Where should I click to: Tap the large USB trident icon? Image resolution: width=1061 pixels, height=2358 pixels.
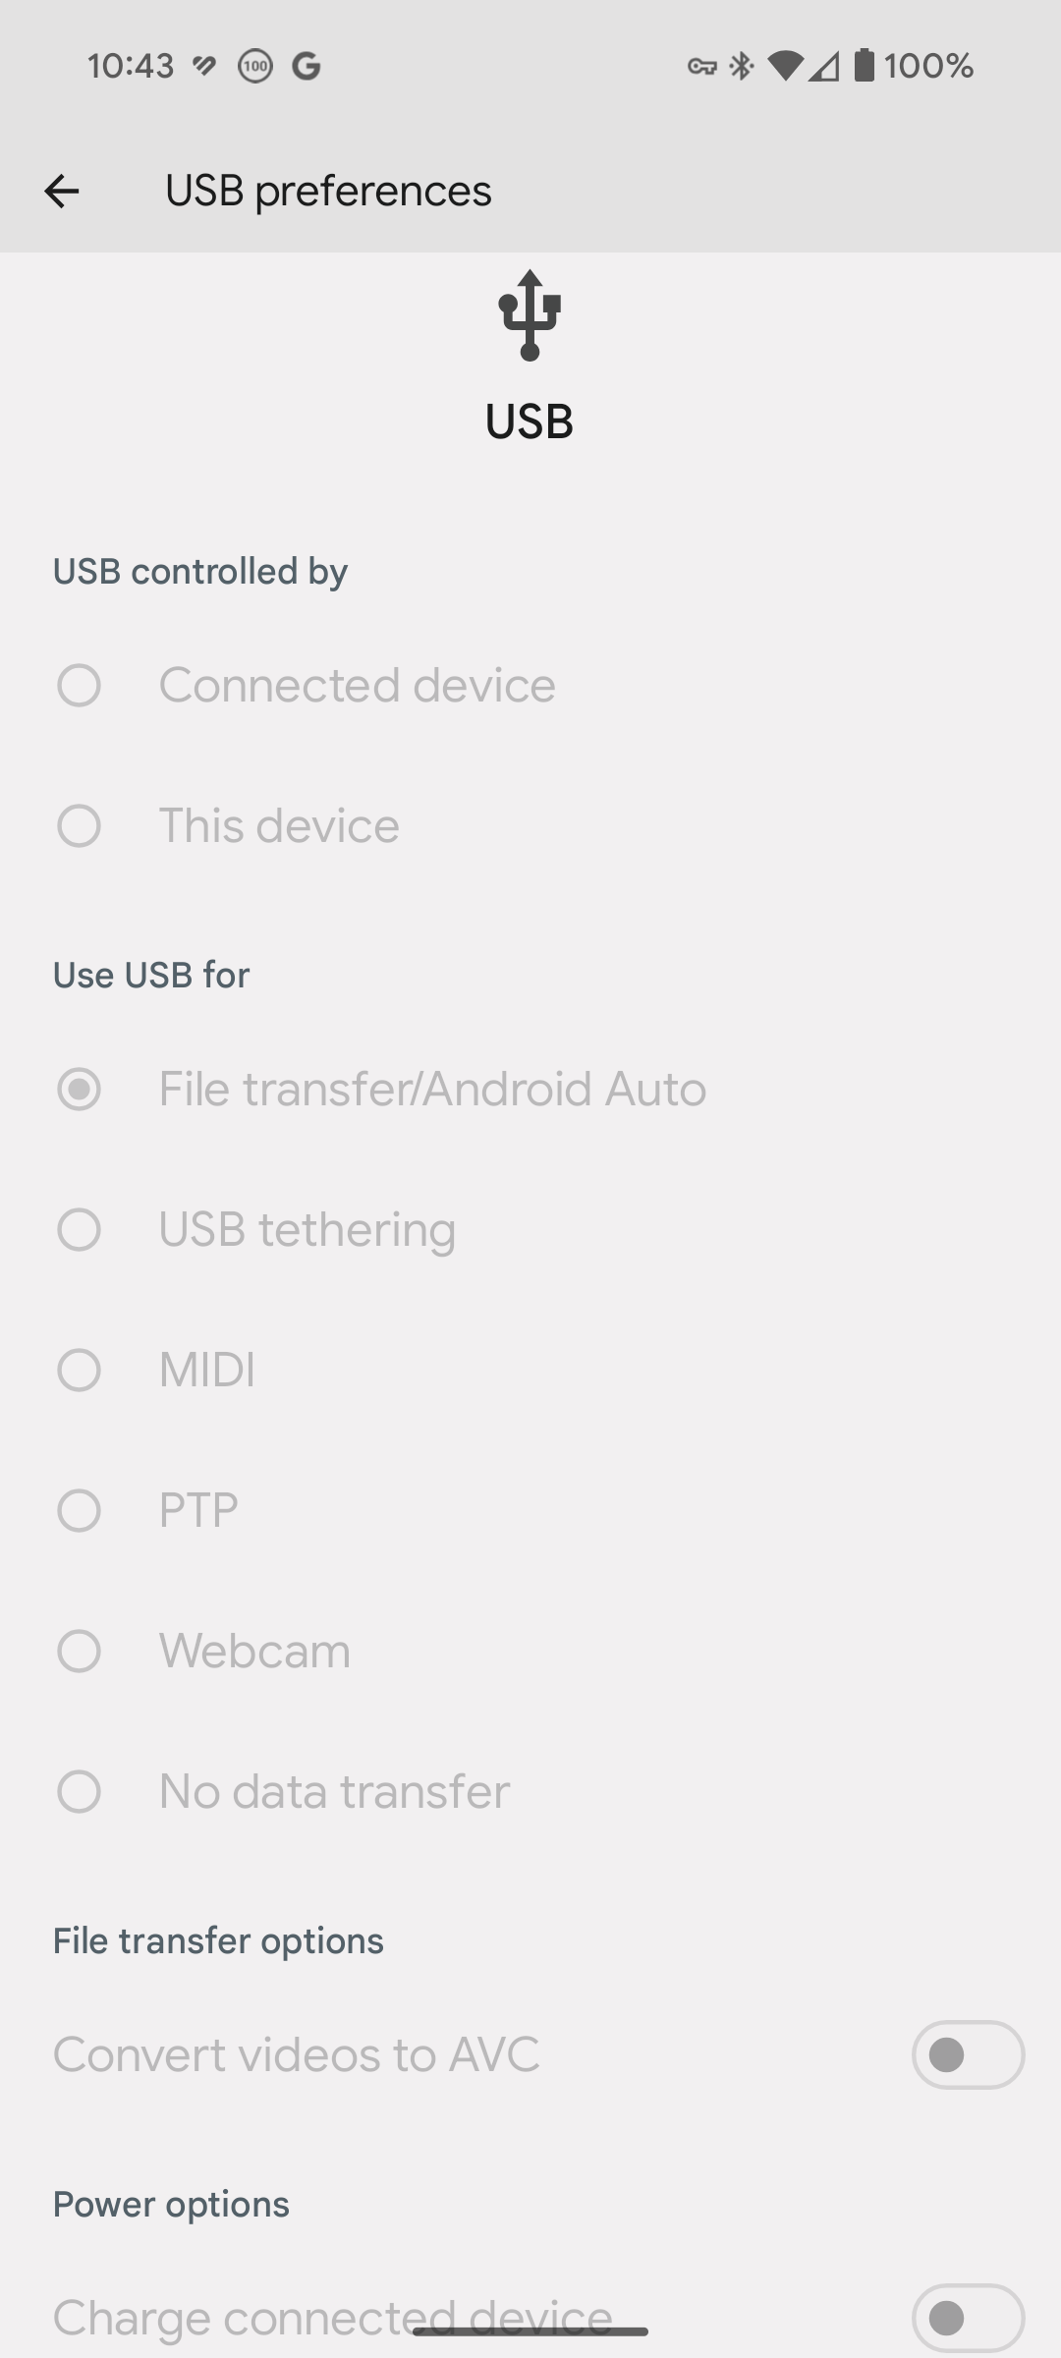click(530, 315)
